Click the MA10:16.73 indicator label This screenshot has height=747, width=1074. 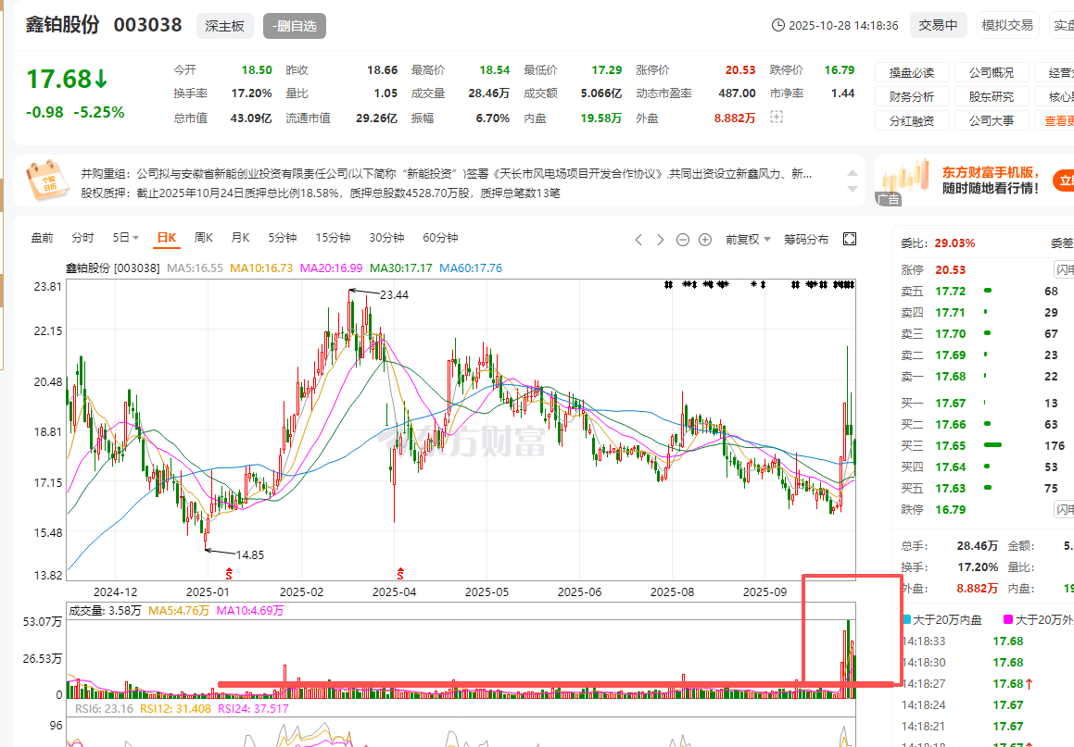[261, 268]
